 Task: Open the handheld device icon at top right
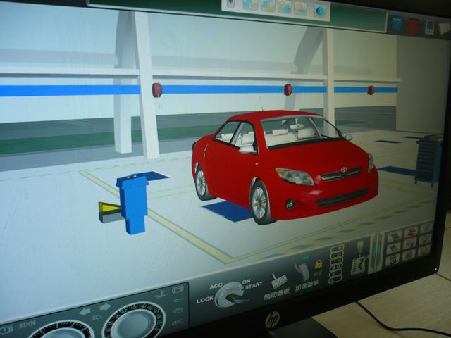[429, 27]
